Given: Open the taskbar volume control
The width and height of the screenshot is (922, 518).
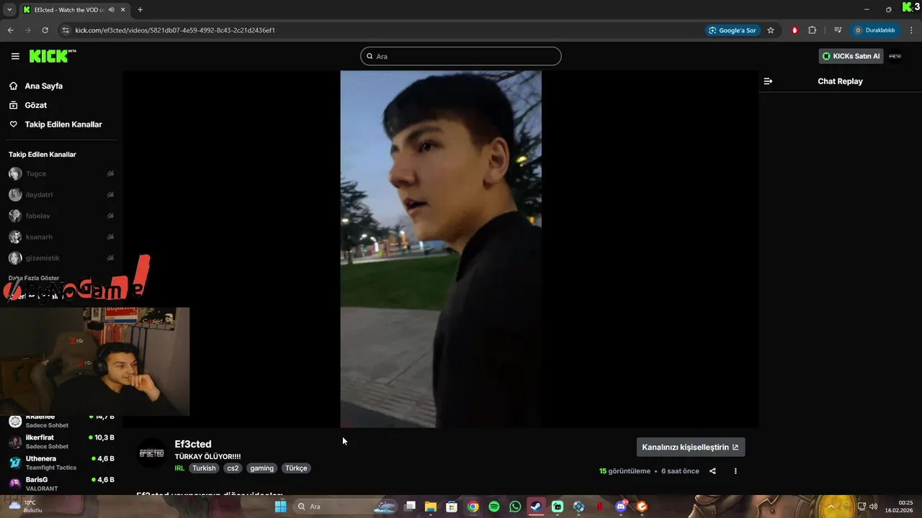Looking at the screenshot, I should coord(874,506).
